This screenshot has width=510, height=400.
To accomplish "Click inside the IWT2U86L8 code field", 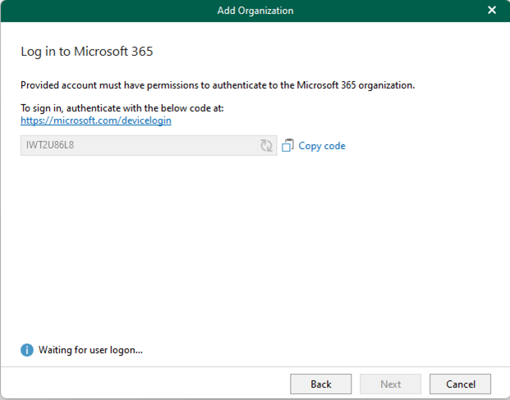I will (149, 145).
